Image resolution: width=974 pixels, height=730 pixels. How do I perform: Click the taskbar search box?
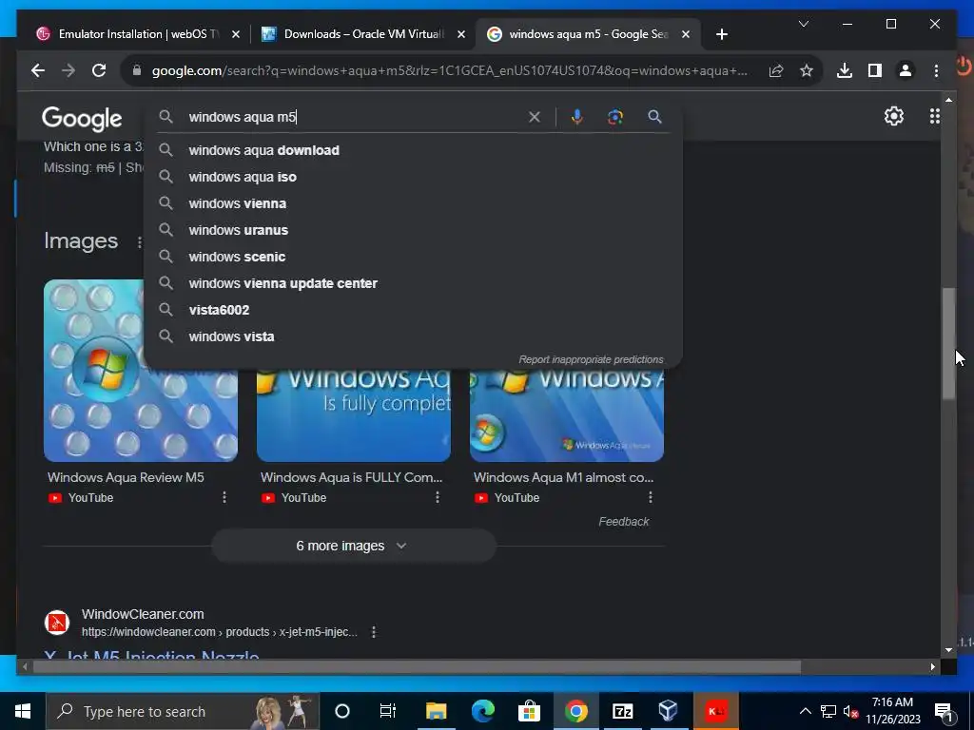183,711
